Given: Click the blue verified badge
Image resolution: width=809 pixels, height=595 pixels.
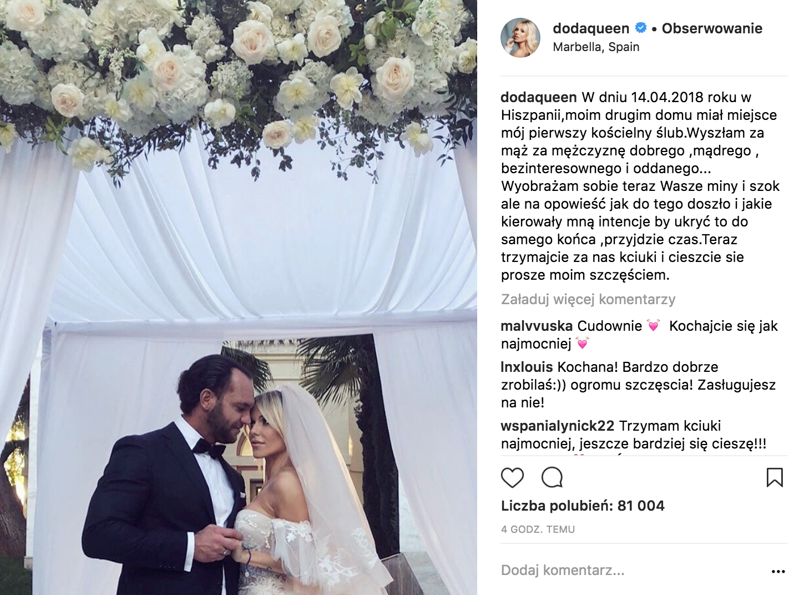Looking at the screenshot, I should 641,28.
